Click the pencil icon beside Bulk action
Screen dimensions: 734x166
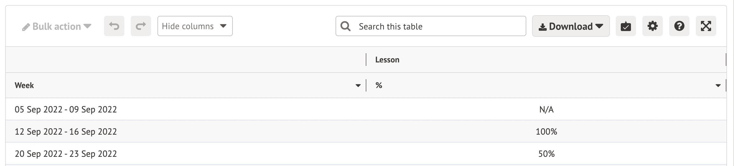(x=26, y=27)
